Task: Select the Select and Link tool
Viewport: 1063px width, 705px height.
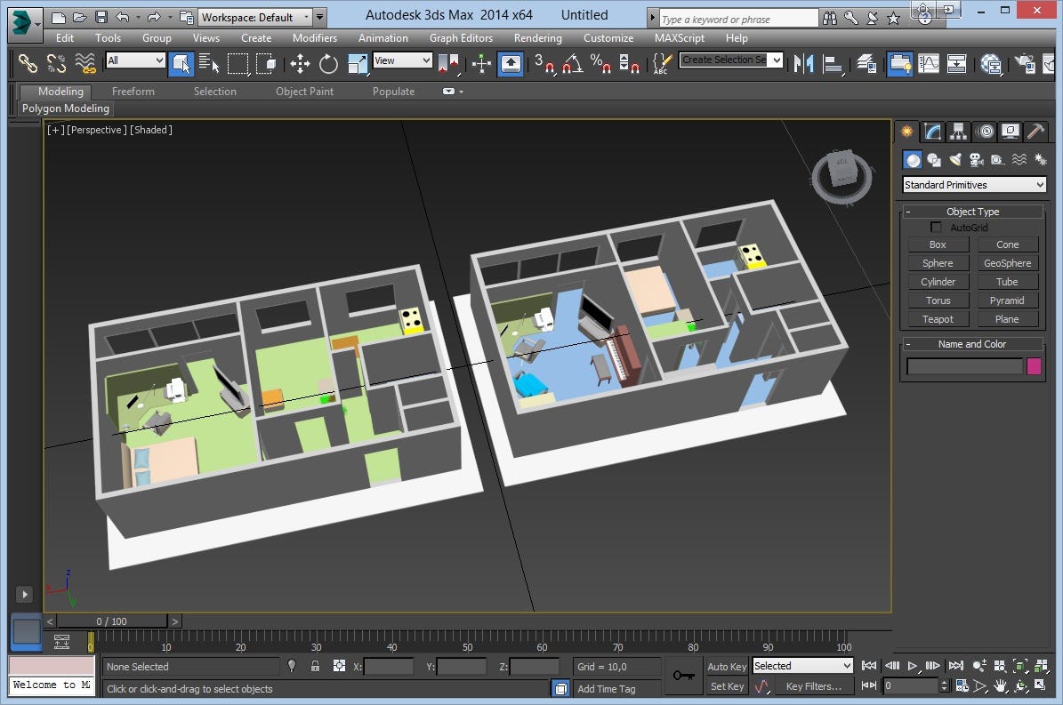Action: point(28,64)
